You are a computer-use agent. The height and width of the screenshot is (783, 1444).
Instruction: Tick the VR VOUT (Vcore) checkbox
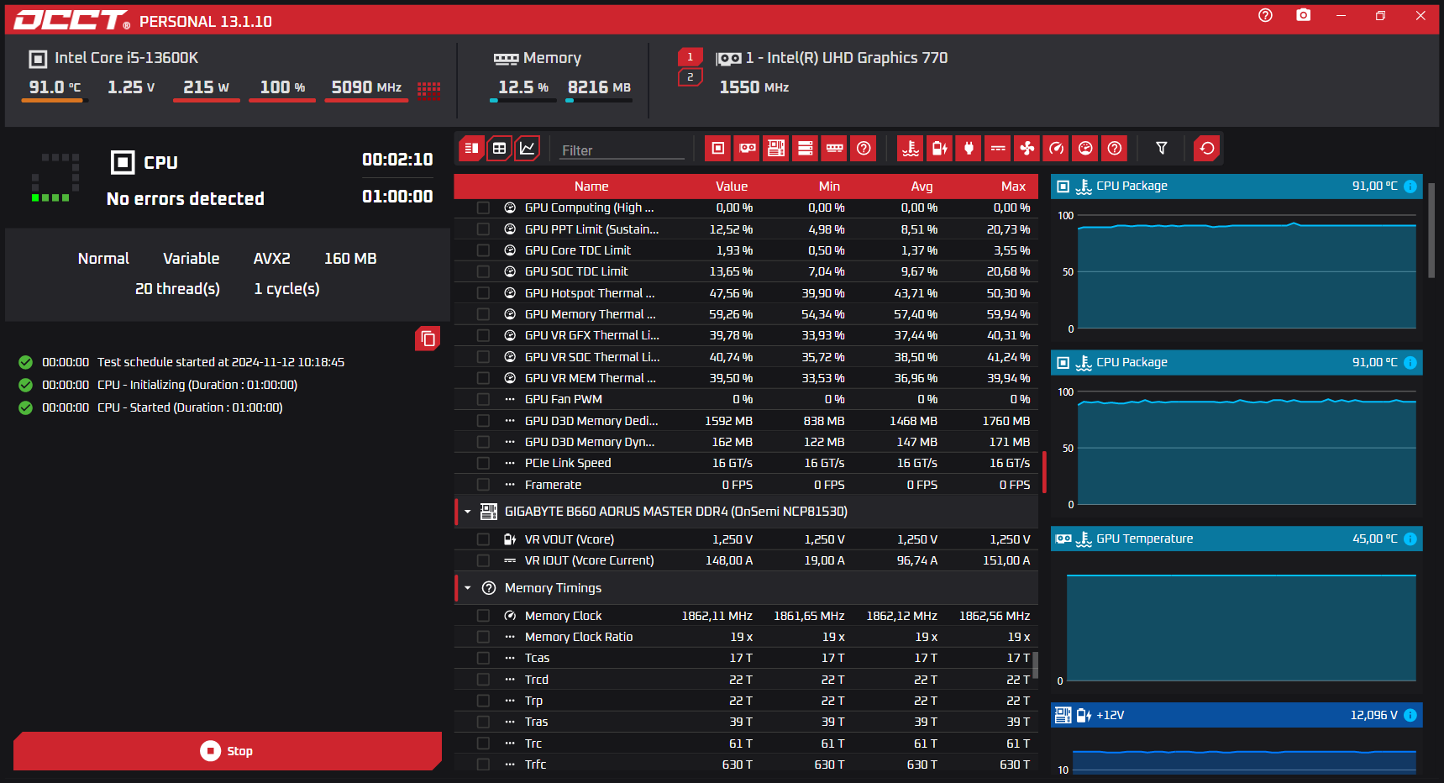[483, 539]
